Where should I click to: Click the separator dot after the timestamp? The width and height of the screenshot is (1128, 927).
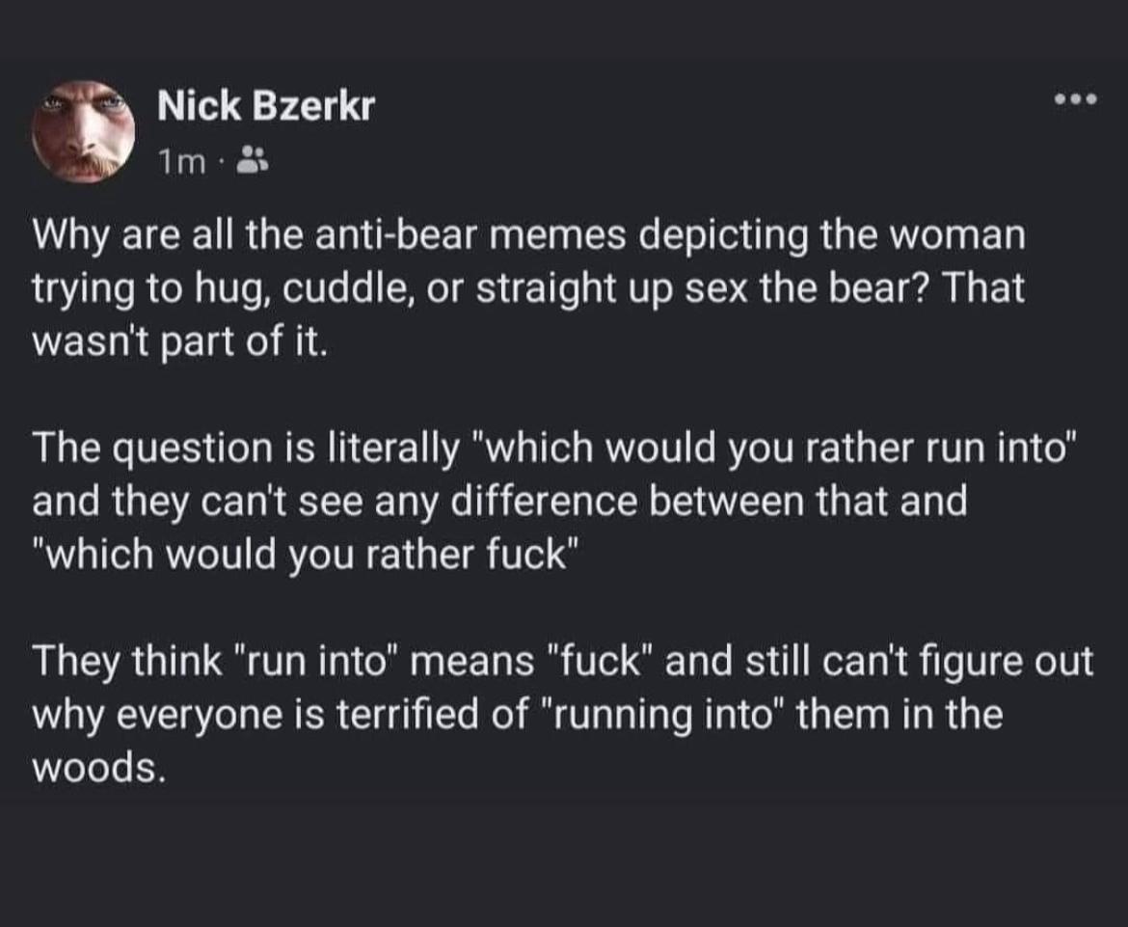[222, 164]
